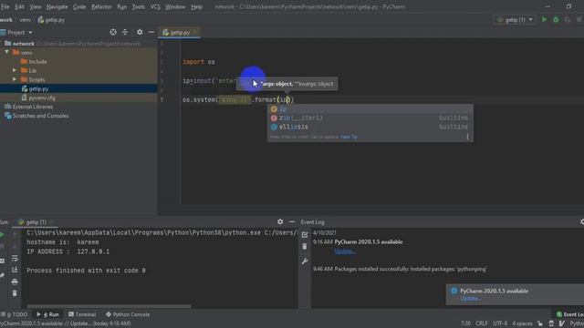Viewport: 584px width, 328px height.
Task: Open Run panel settings gear
Action: tap(280, 221)
